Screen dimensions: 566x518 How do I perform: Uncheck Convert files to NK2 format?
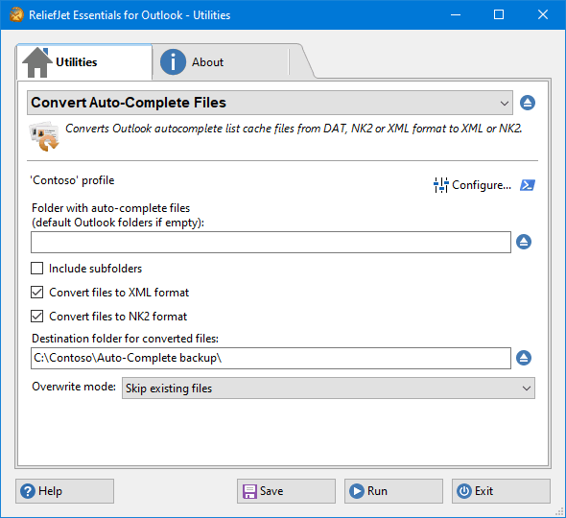36,317
